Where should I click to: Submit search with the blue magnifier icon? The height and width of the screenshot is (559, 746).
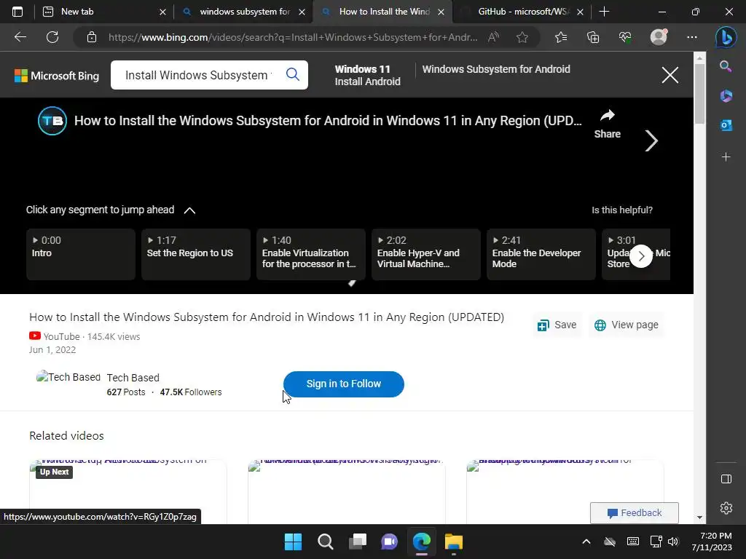(293, 74)
